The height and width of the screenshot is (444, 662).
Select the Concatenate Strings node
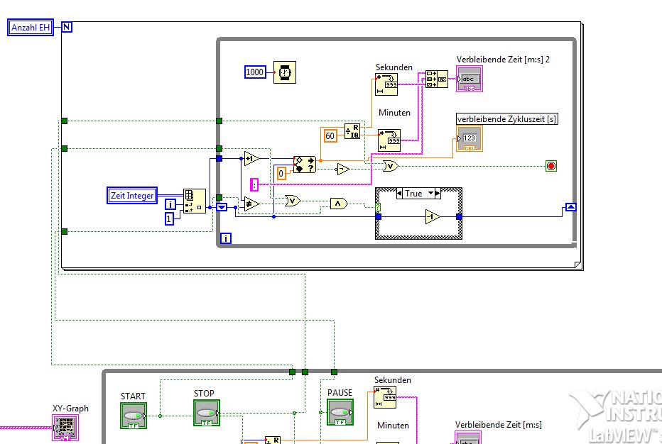[437, 79]
